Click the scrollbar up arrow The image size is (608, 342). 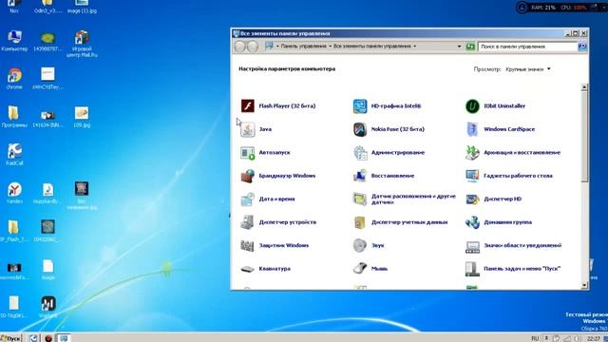tap(584, 87)
